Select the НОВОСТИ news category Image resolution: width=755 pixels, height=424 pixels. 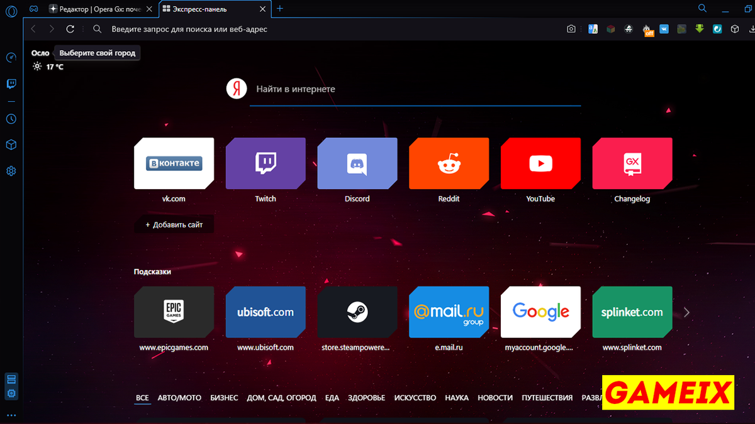point(495,398)
